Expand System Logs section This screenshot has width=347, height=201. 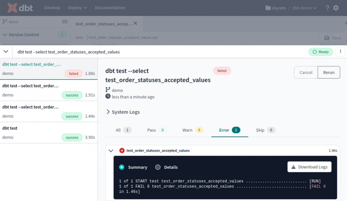123,112
